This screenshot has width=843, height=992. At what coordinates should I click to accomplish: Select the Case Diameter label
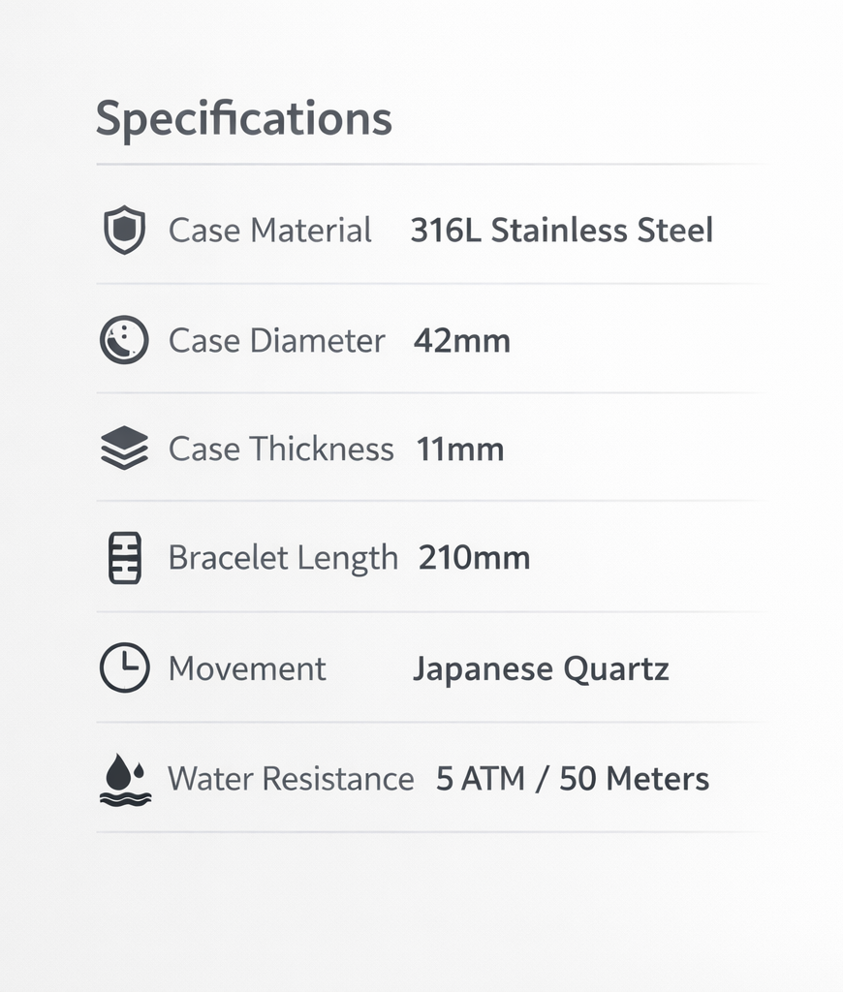pyautogui.click(x=276, y=341)
